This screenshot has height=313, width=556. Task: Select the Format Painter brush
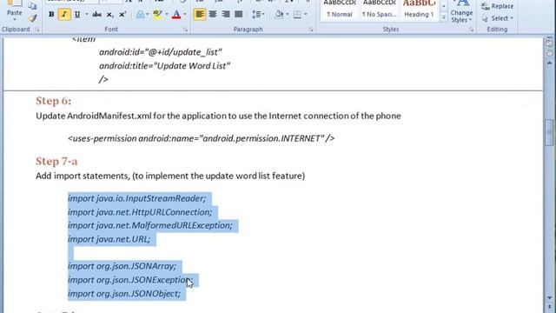point(32,17)
